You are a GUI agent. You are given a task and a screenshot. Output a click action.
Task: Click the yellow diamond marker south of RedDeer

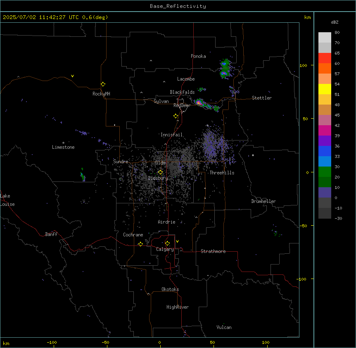[x=176, y=116]
